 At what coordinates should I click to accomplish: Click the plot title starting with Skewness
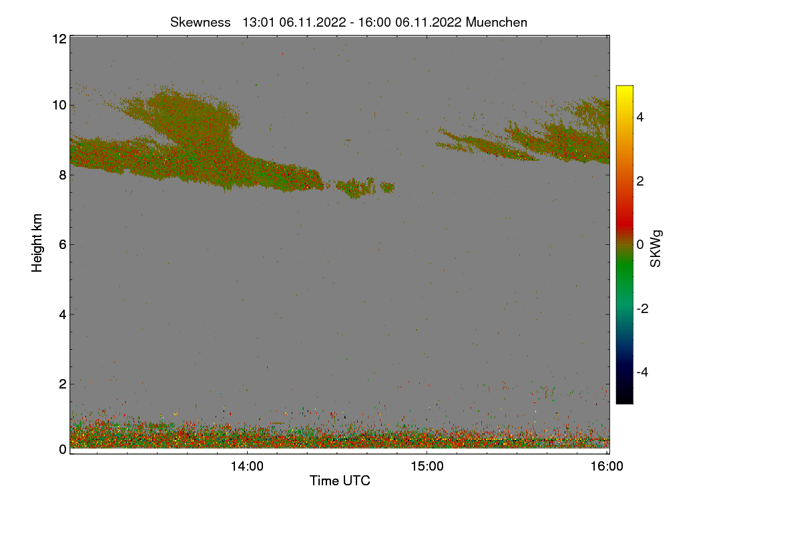click(348, 22)
